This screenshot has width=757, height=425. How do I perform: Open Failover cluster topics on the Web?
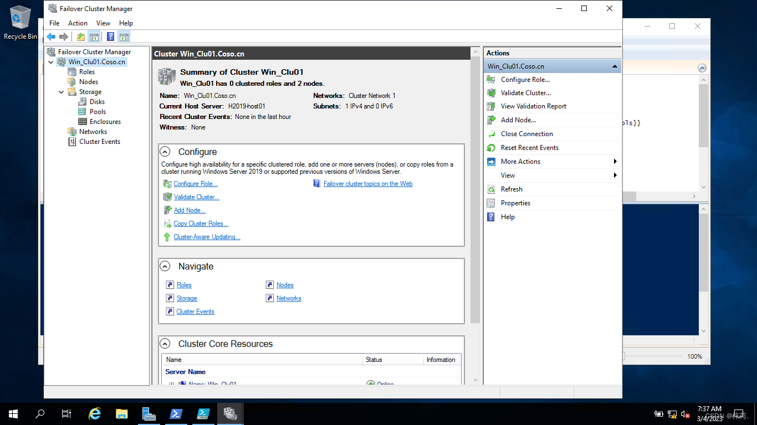tap(368, 184)
